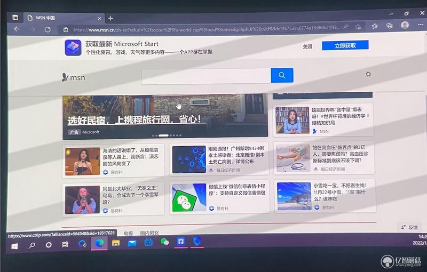The height and width of the screenshot is (272, 427).
Task: Select the MSN 中国 tab
Action: click(64, 18)
